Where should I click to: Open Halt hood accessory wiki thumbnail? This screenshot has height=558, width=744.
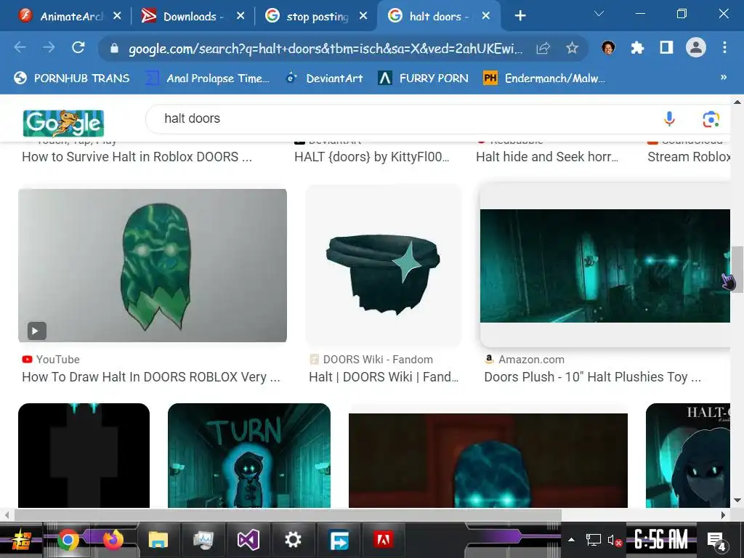(x=384, y=266)
